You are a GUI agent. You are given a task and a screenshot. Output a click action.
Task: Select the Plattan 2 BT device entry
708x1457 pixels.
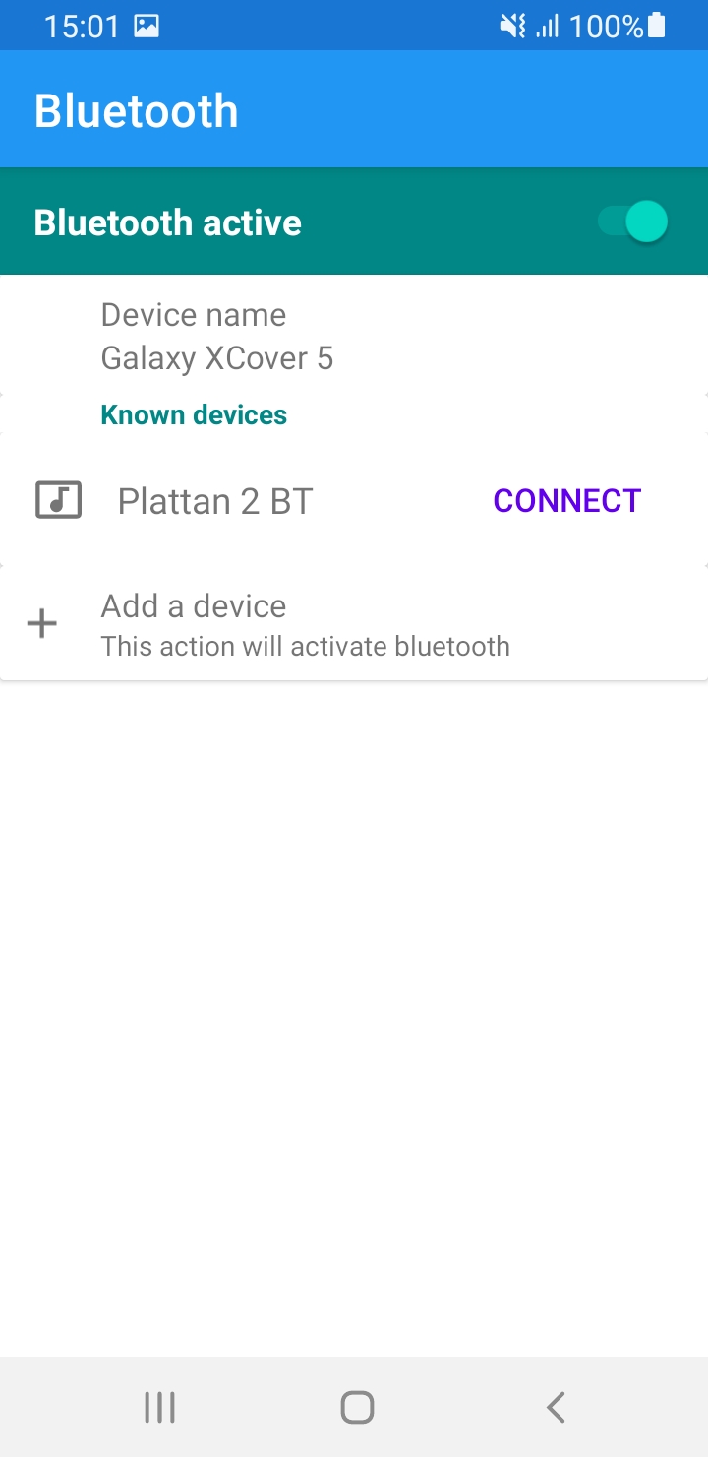[354, 500]
